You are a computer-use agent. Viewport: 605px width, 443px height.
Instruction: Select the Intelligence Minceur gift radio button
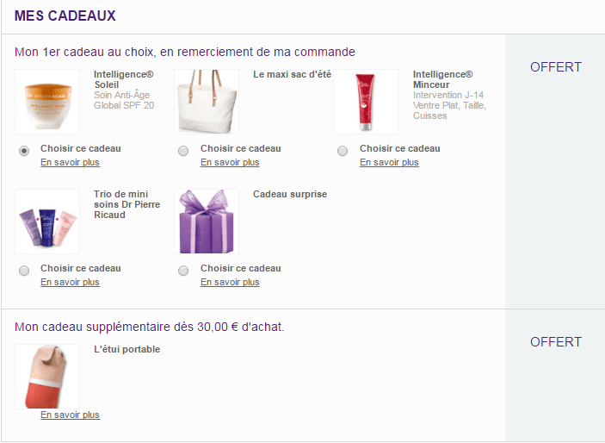coord(343,151)
